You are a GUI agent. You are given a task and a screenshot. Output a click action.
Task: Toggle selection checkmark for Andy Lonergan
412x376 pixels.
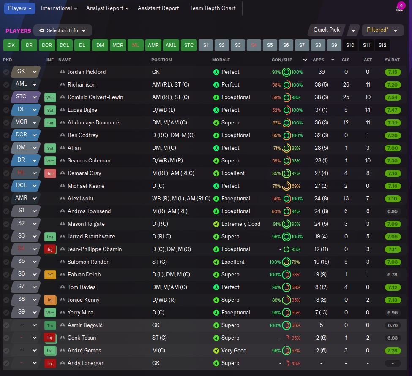click(6, 363)
